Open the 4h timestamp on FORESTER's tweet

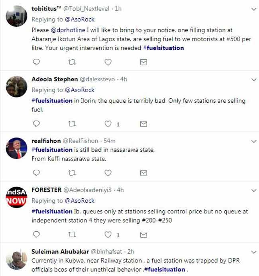[x=120, y=190]
